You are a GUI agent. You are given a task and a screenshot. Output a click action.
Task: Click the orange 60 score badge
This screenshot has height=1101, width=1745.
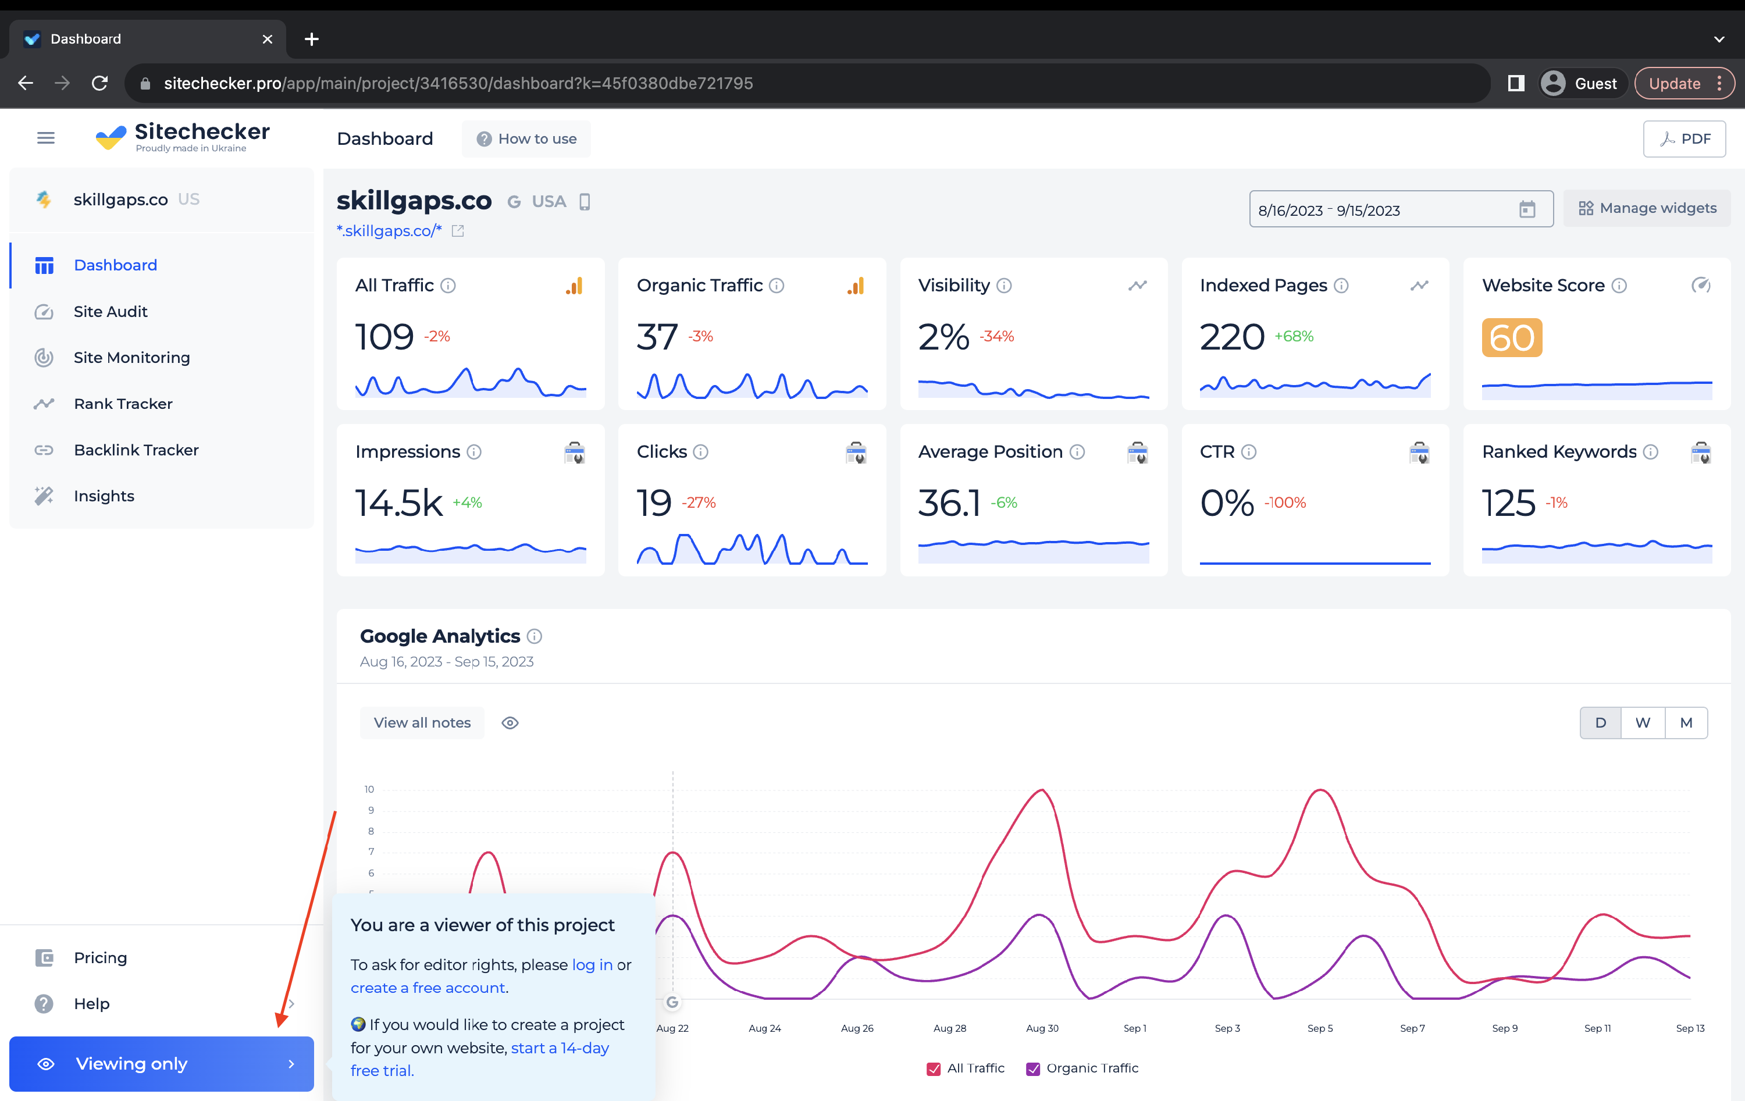[x=1512, y=338]
